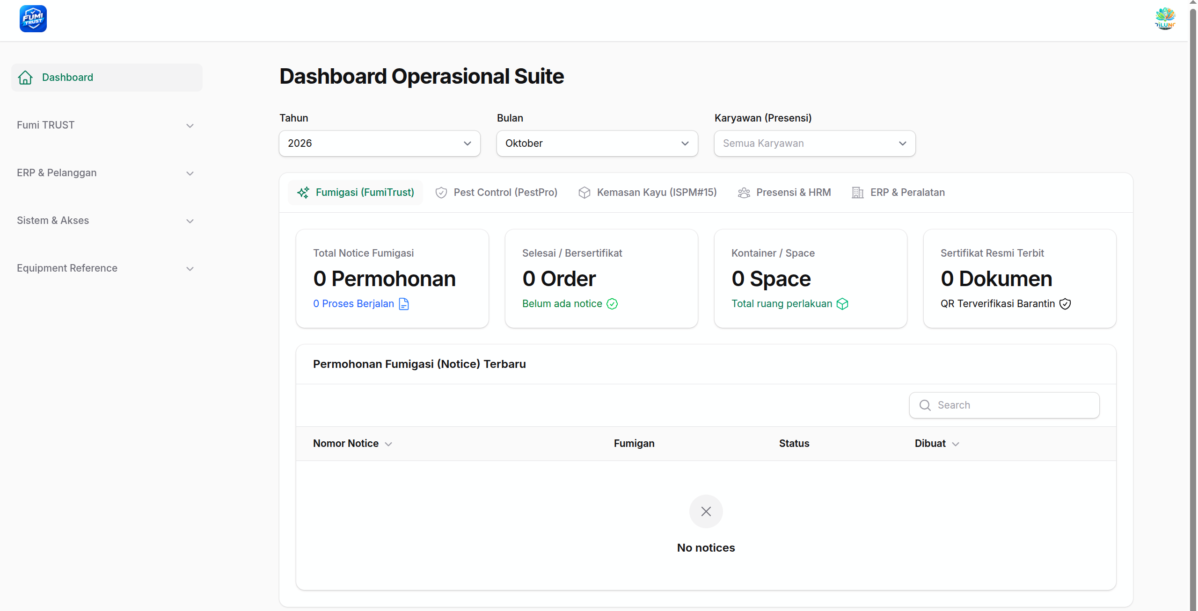Click the 0 Dokumen value
1198x611 pixels.
click(996, 279)
